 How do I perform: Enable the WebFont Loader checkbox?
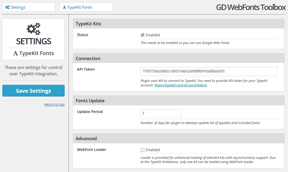(142, 150)
